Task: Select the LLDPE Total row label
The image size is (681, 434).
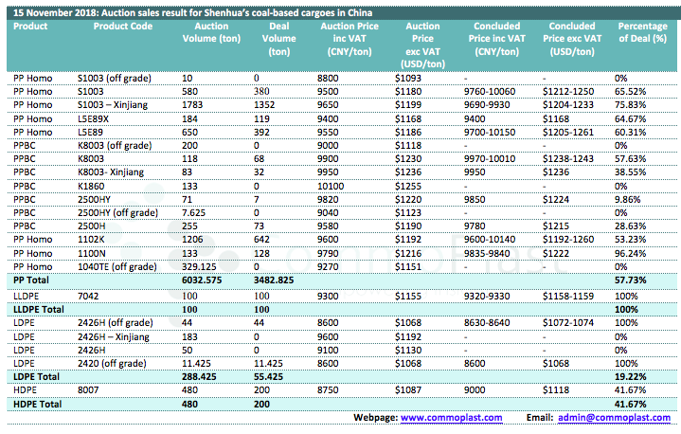Action: [39, 309]
